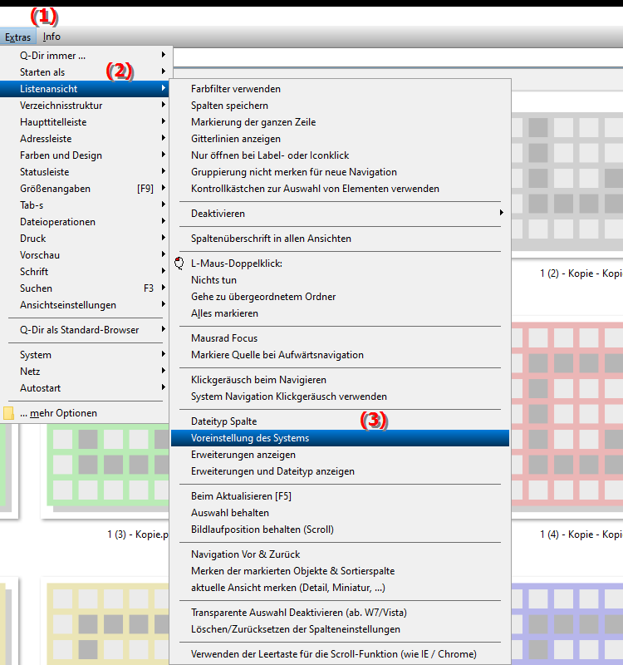Toggle Gitterlinien anzeigen

340,139
